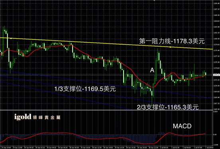This screenshot has height=149, width=220.
Task: Select the first tall candle at chart start
Action: tap(3, 41)
